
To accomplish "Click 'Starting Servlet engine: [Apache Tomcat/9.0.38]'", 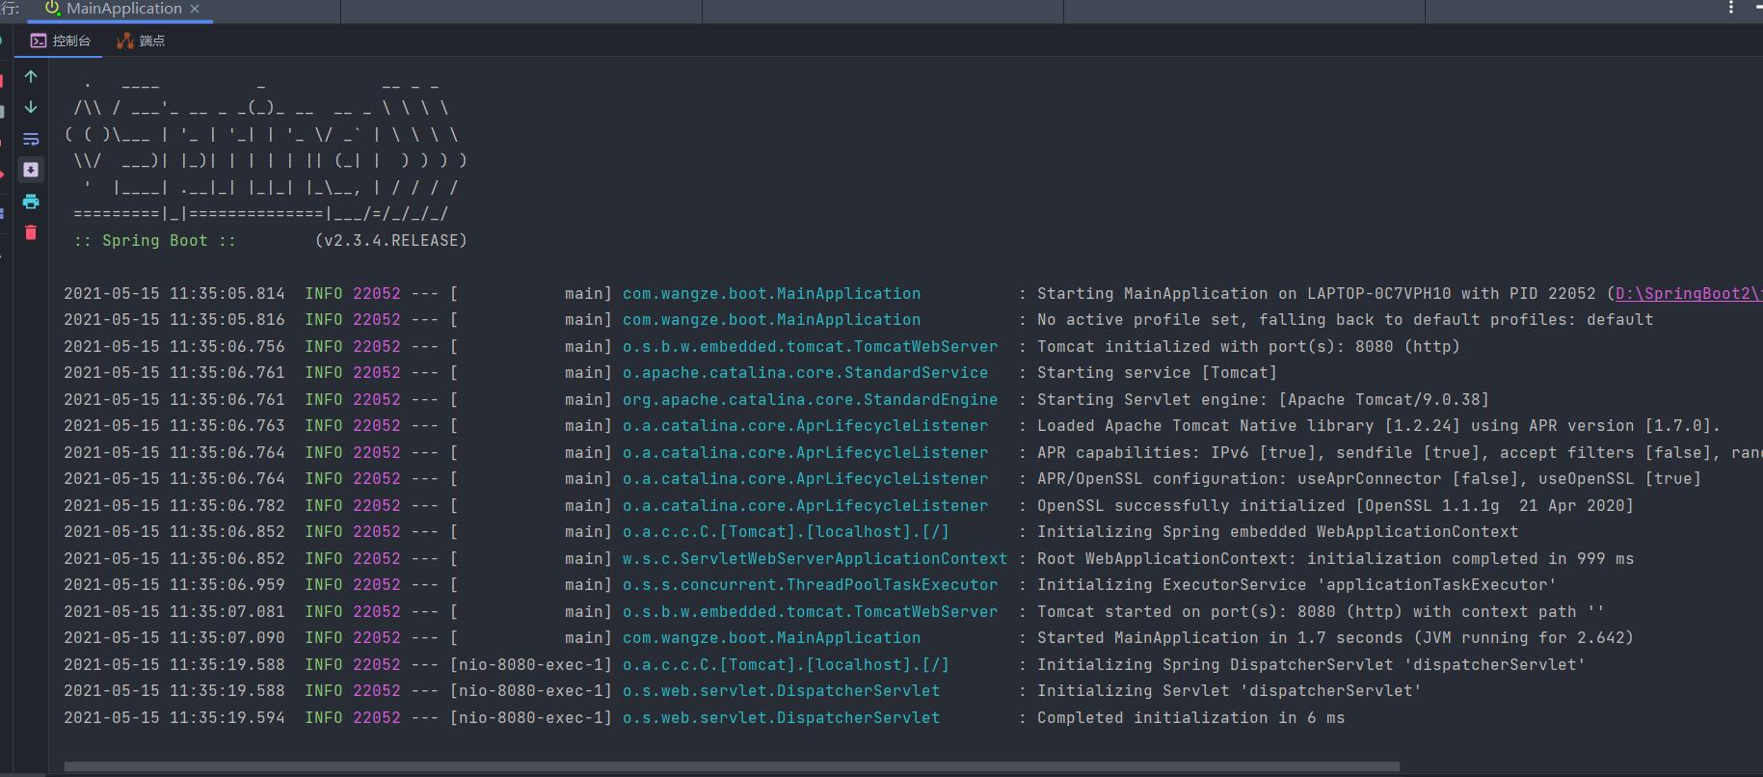I will pyautogui.click(x=1263, y=399).
